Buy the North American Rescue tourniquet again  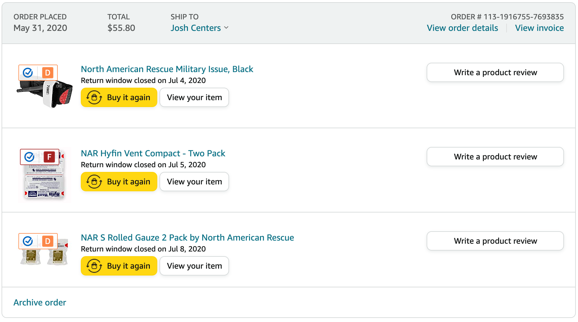[119, 97]
